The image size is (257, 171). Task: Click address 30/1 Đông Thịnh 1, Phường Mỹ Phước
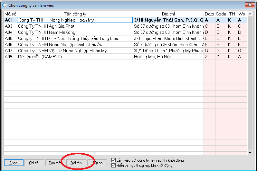pyautogui.click(x=168, y=51)
